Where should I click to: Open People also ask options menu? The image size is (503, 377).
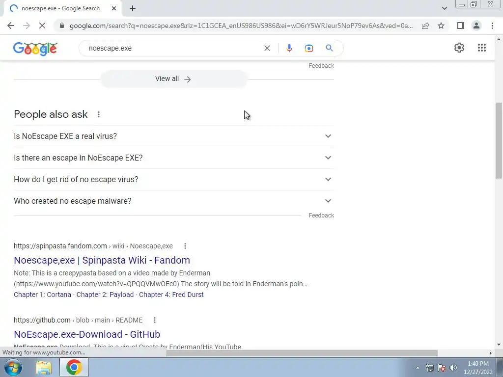[99, 114]
